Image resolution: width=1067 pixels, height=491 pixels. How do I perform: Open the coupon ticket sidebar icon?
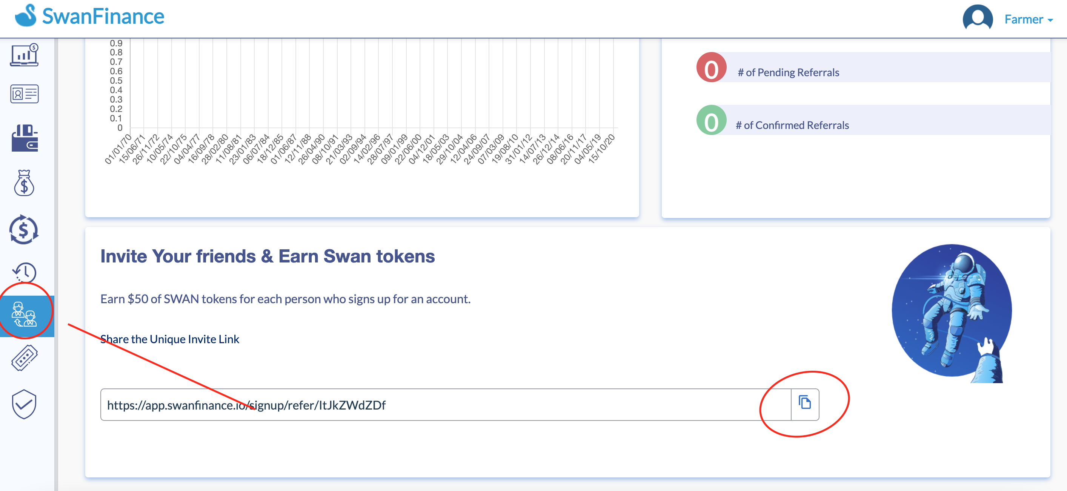24,357
